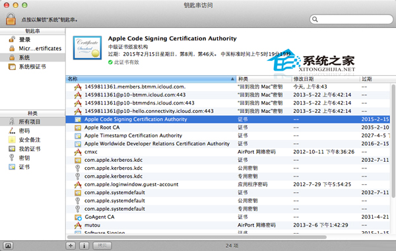Select the 系统 keychain lock icon
This screenshot has height=251, width=396.
(x=12, y=57)
